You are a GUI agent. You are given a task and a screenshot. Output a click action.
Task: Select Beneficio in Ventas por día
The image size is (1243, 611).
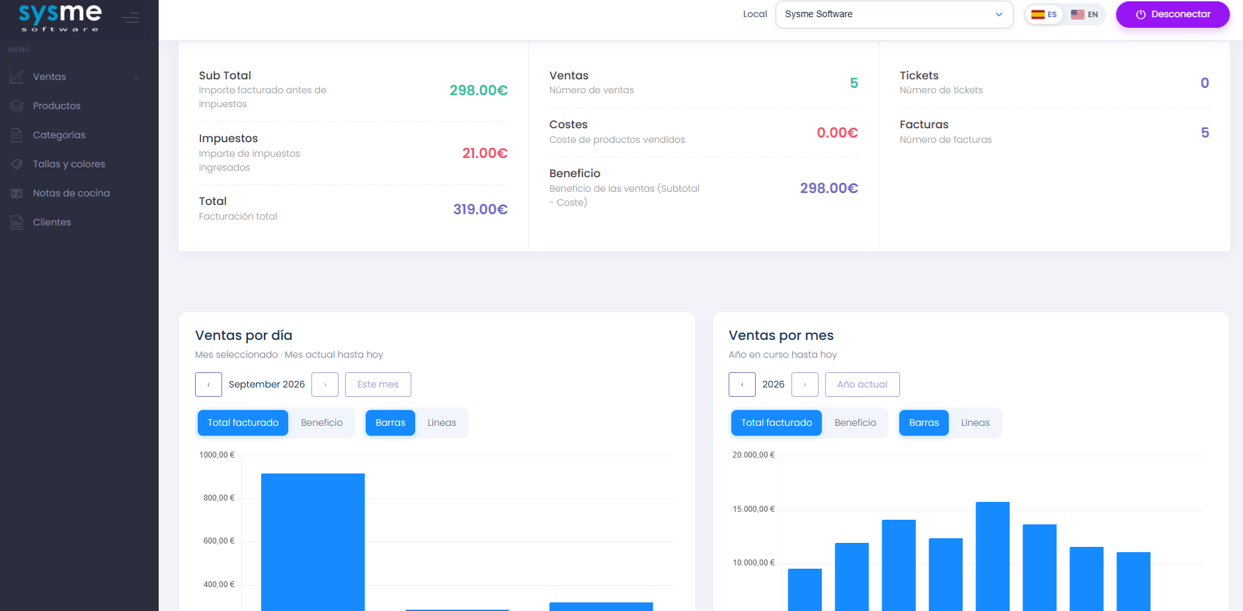click(x=322, y=423)
